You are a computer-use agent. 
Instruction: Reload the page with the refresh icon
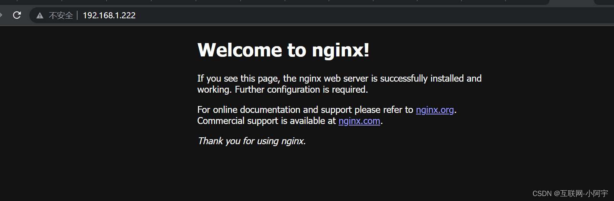(17, 15)
